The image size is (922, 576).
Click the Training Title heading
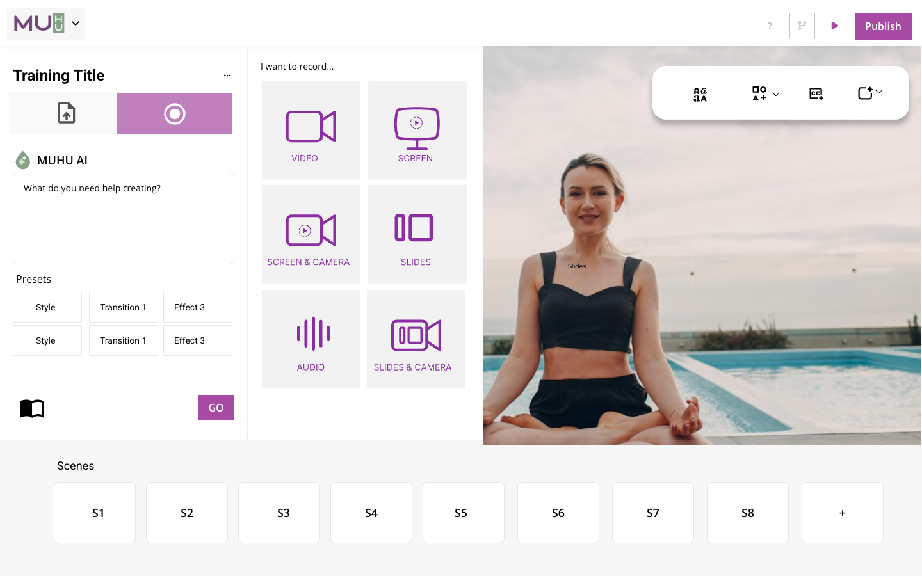(59, 76)
